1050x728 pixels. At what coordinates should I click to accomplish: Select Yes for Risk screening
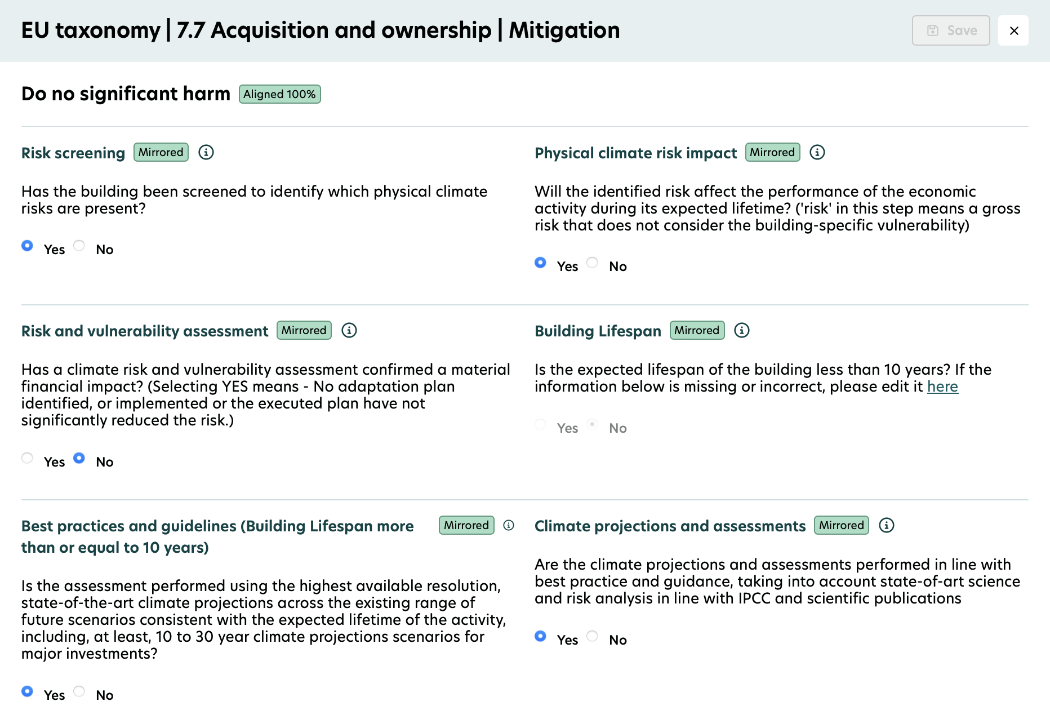pos(27,246)
